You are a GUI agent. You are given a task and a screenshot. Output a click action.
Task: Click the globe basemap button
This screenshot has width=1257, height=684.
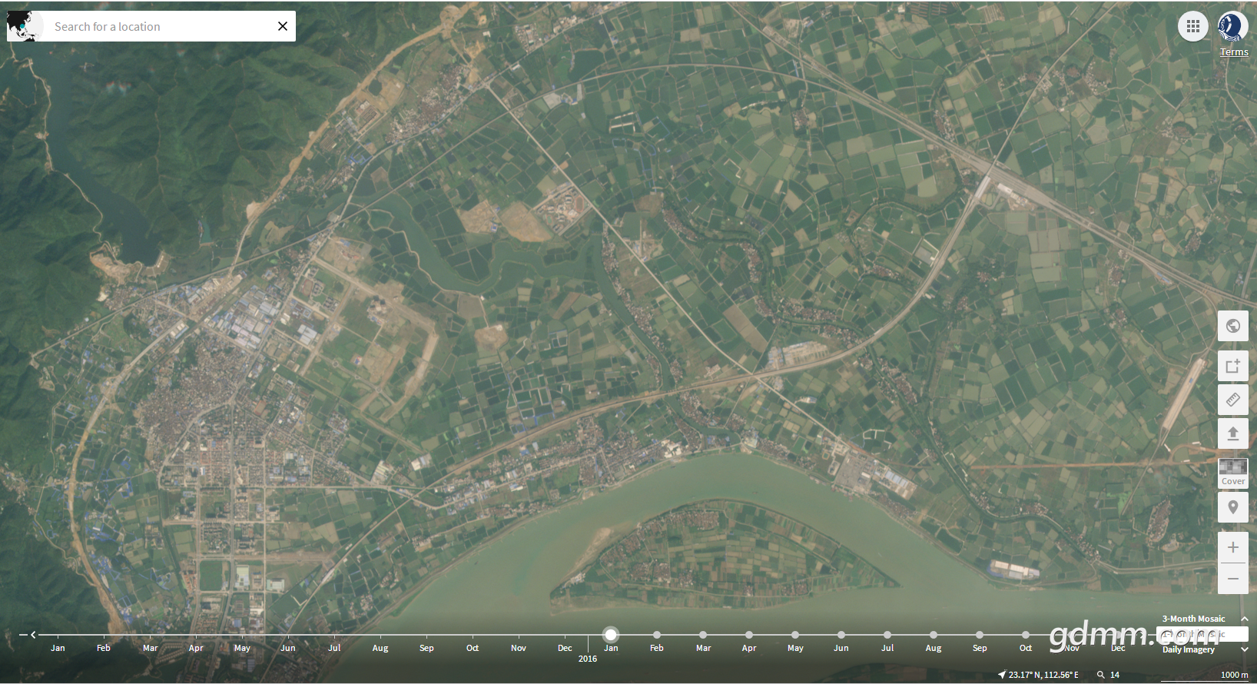[1233, 326]
